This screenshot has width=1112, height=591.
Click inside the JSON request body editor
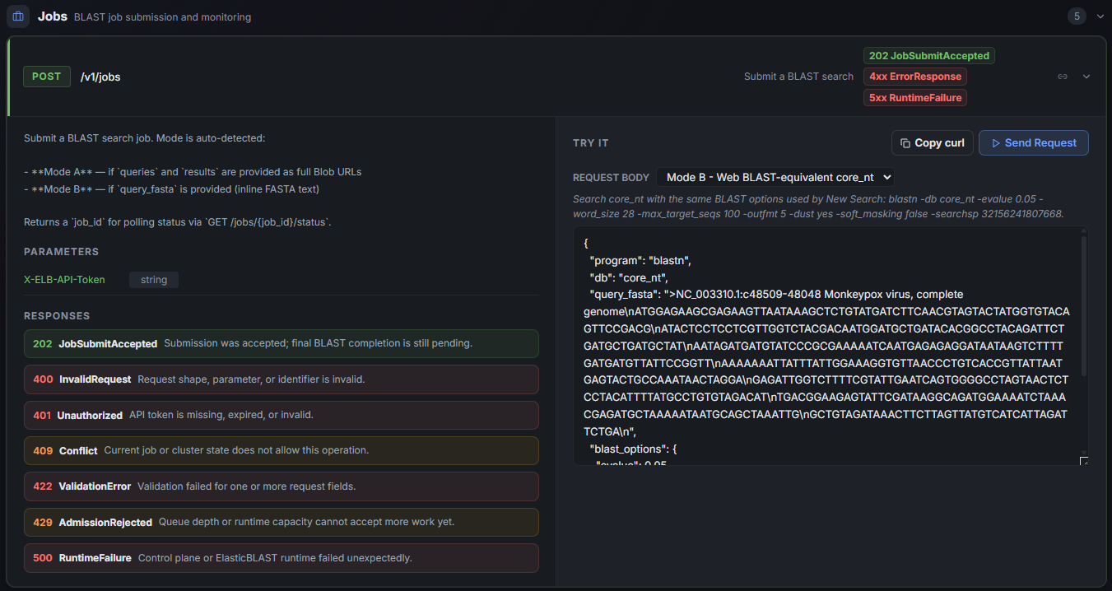tap(826, 346)
